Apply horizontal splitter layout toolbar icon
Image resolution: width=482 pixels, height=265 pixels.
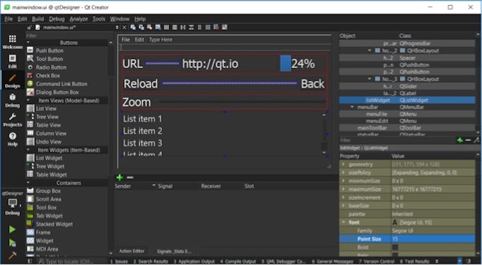(x=183, y=28)
